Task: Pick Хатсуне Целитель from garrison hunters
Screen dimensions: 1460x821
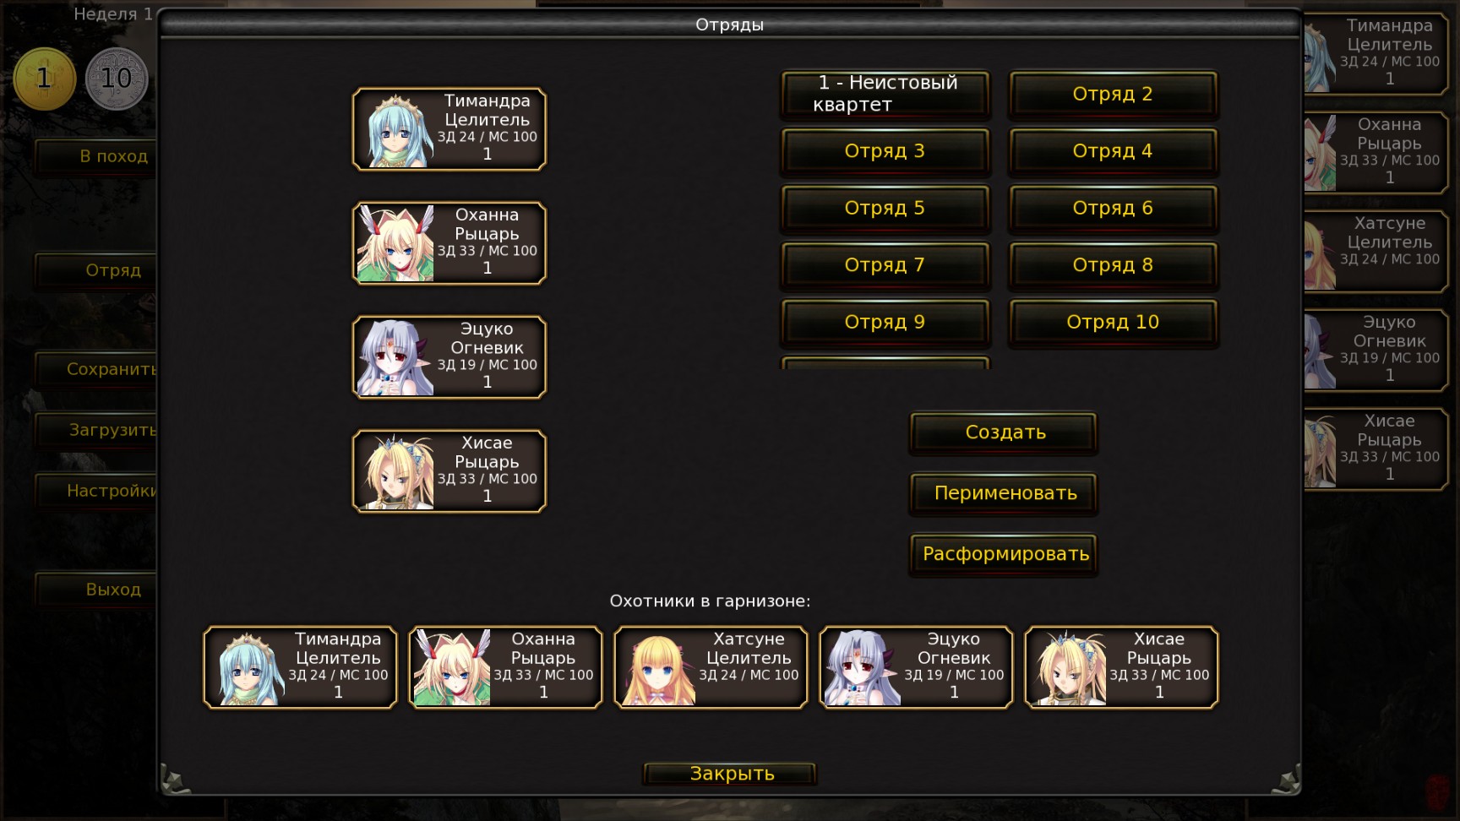Action: (x=711, y=667)
